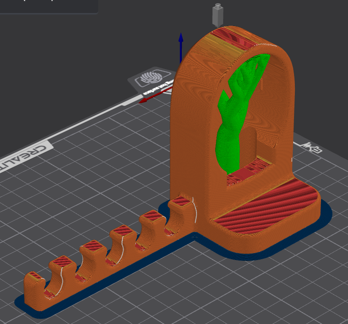Click the white seam line nearest the arch
The height and width of the screenshot is (324, 348).
(x=195, y=210)
